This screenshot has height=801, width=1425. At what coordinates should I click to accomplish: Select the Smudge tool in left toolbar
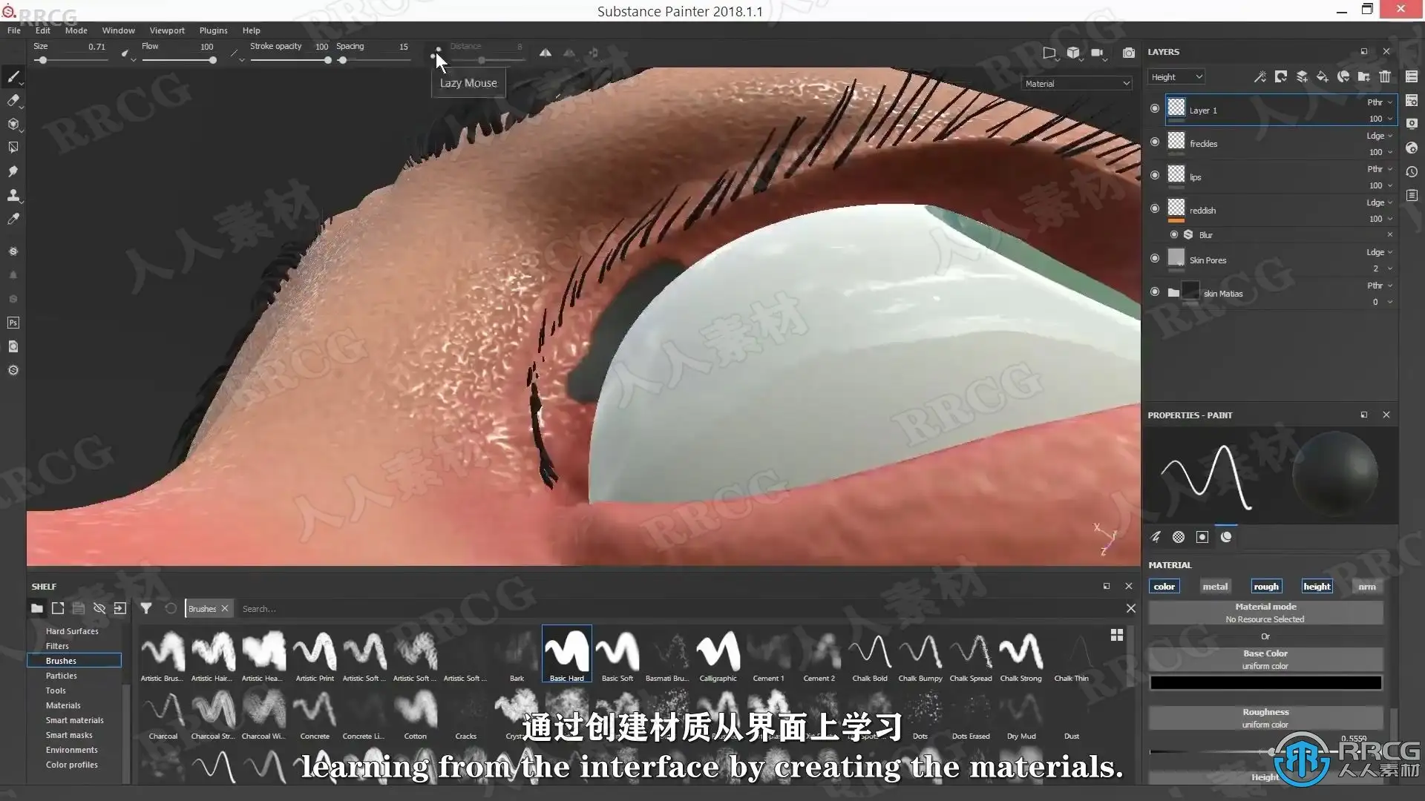click(13, 171)
